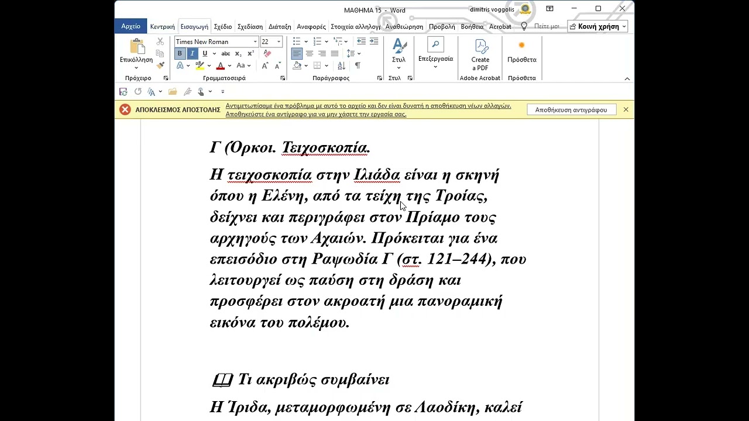Switch to Διάταξη tab
Screen dimensions: 749x421
click(x=280, y=27)
